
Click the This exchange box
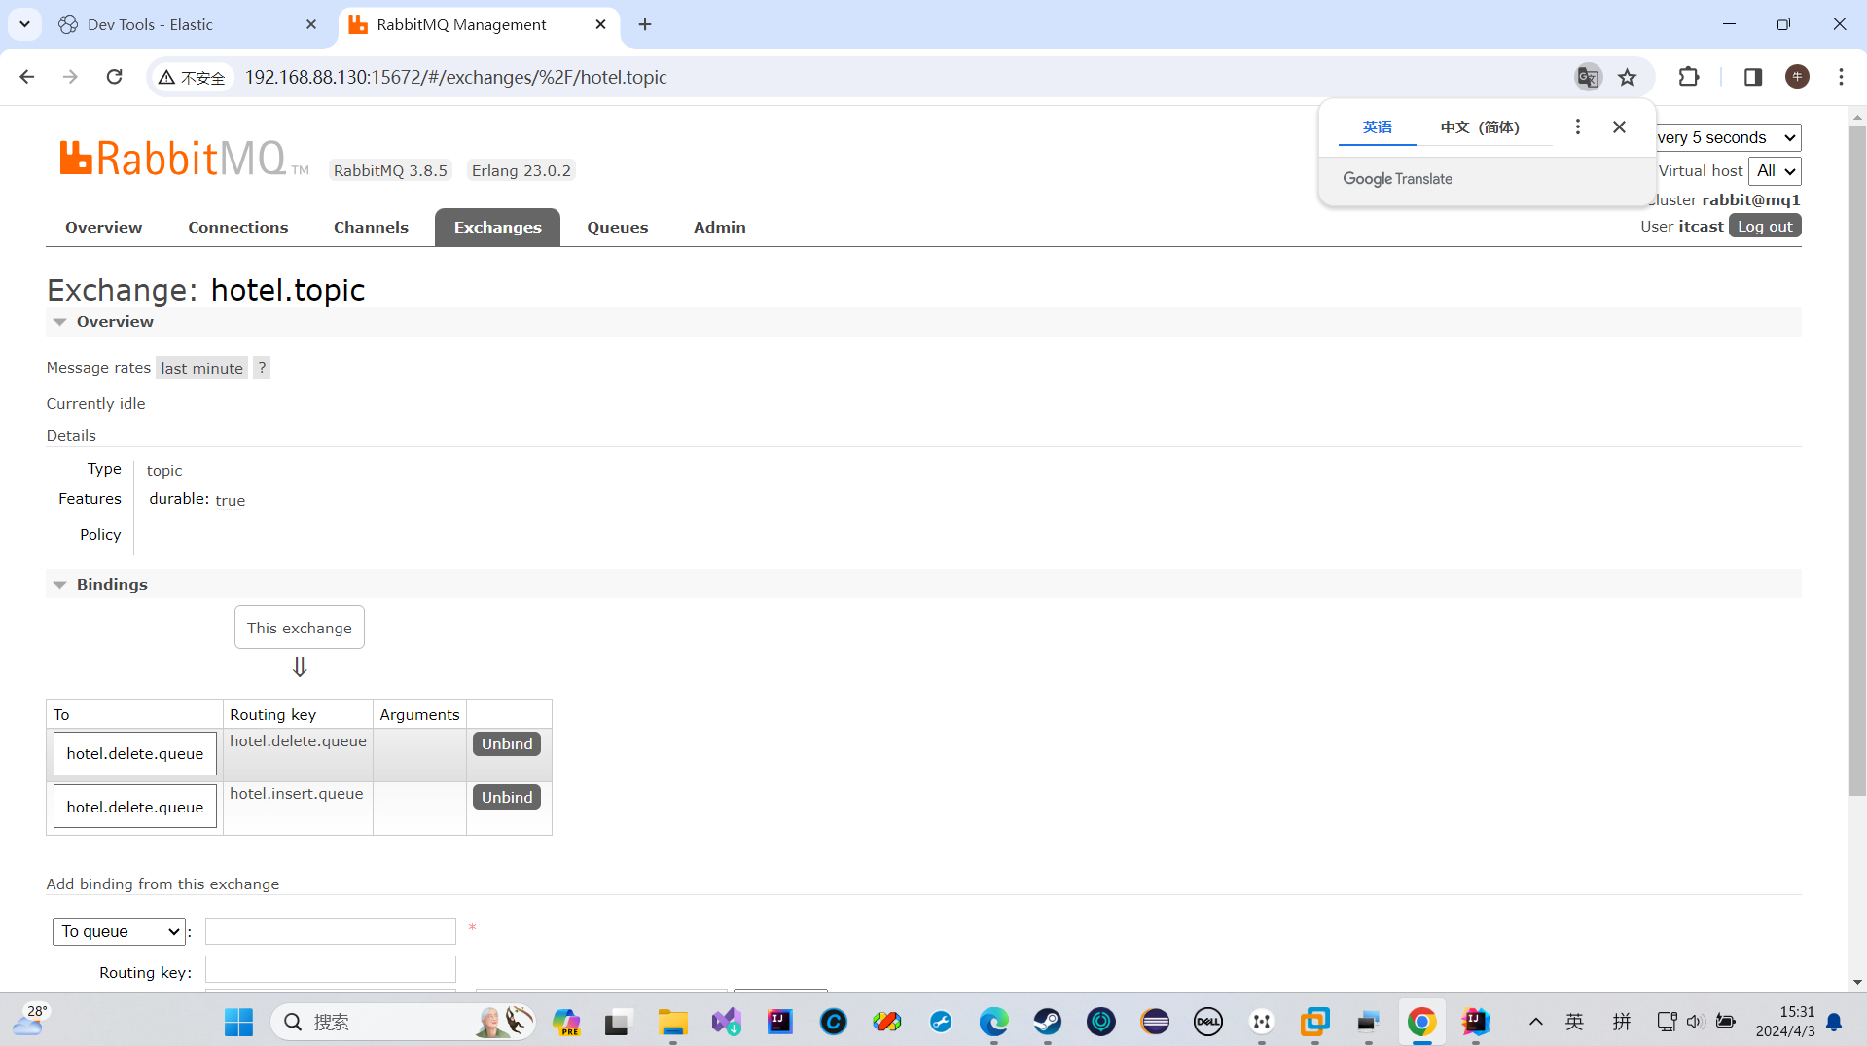(x=300, y=628)
